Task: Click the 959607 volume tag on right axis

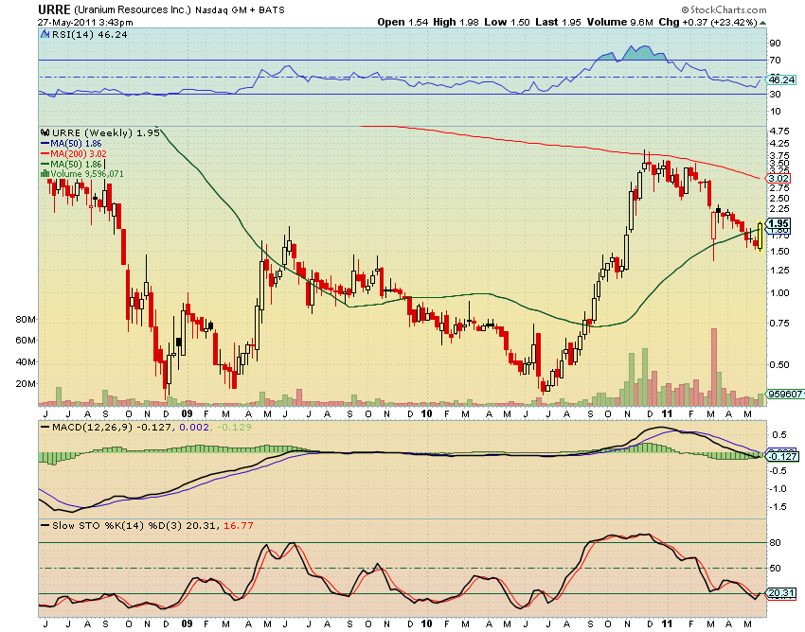Action: [x=784, y=394]
